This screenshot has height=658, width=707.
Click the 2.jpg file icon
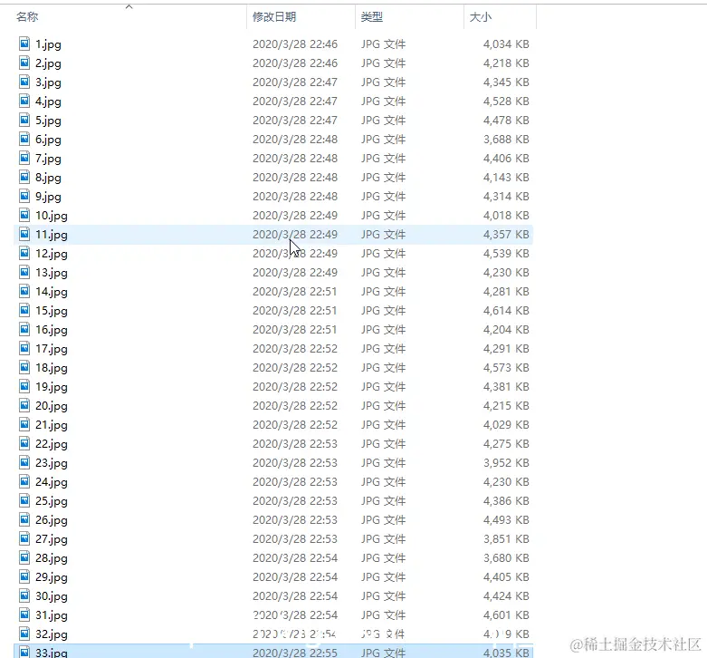coord(24,63)
